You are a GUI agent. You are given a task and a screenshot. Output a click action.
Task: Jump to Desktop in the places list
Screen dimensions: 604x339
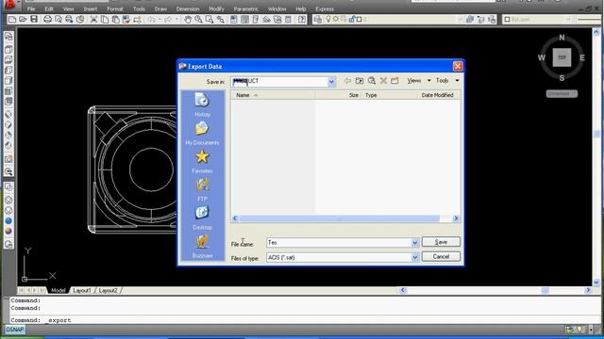(x=202, y=218)
